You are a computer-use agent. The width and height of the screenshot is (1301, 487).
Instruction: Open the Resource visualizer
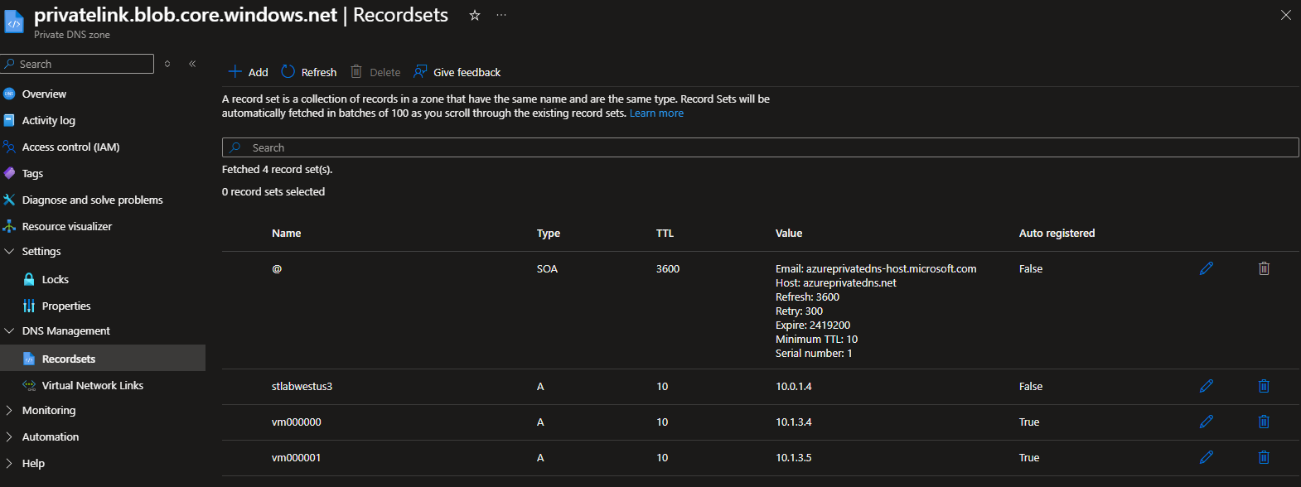click(66, 226)
